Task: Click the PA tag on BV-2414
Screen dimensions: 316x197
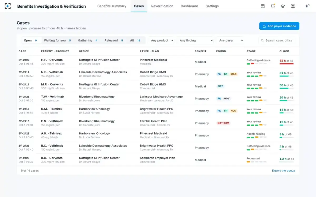Action: 219,74
